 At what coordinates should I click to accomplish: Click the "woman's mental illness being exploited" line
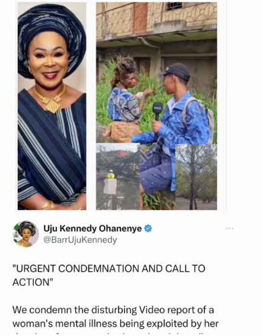coord(116,324)
